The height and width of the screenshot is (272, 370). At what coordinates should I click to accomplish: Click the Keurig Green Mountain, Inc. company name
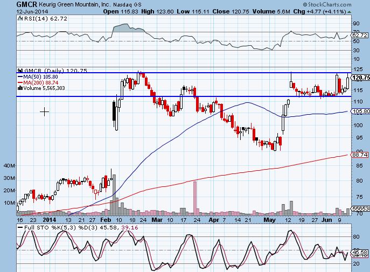(75, 4)
